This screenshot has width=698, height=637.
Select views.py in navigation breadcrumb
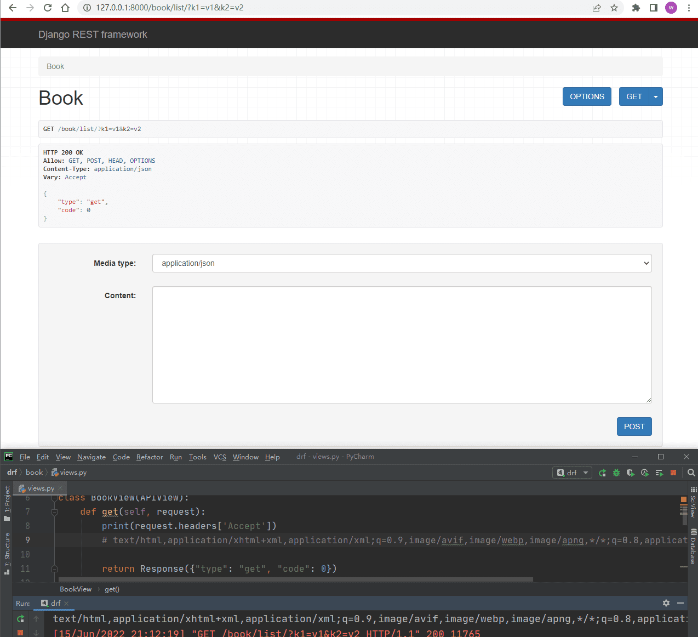[69, 473]
